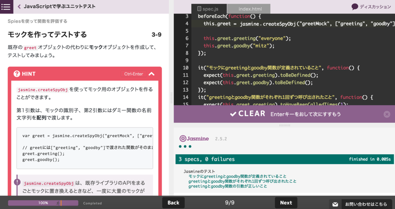
Task: Click the 100% progress bar
Action: tap(43, 203)
